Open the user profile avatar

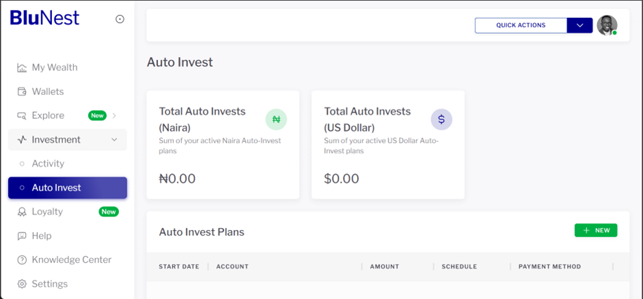click(x=607, y=25)
